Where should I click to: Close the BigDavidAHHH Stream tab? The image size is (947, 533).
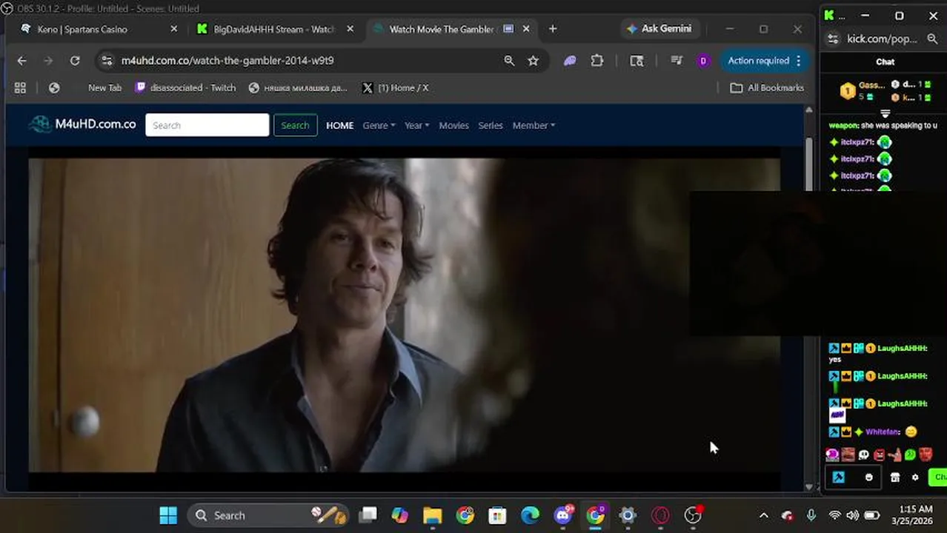(350, 29)
